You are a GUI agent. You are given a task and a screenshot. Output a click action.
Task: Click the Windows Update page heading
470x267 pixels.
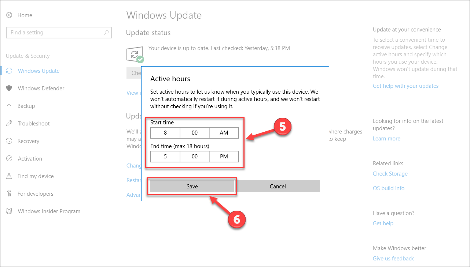164,15
